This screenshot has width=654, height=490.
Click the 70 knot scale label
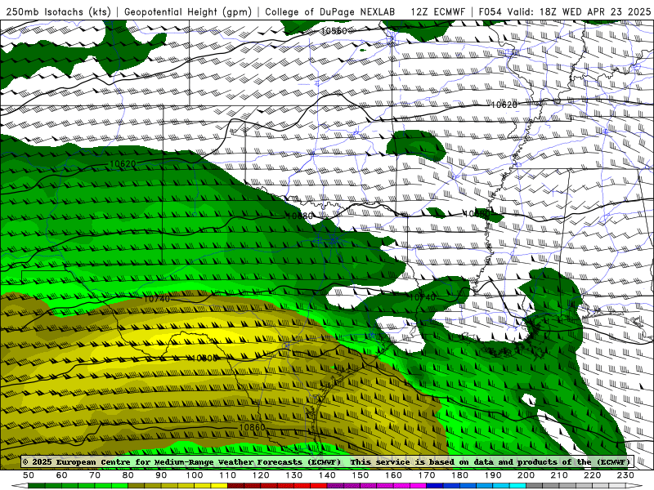click(x=95, y=475)
